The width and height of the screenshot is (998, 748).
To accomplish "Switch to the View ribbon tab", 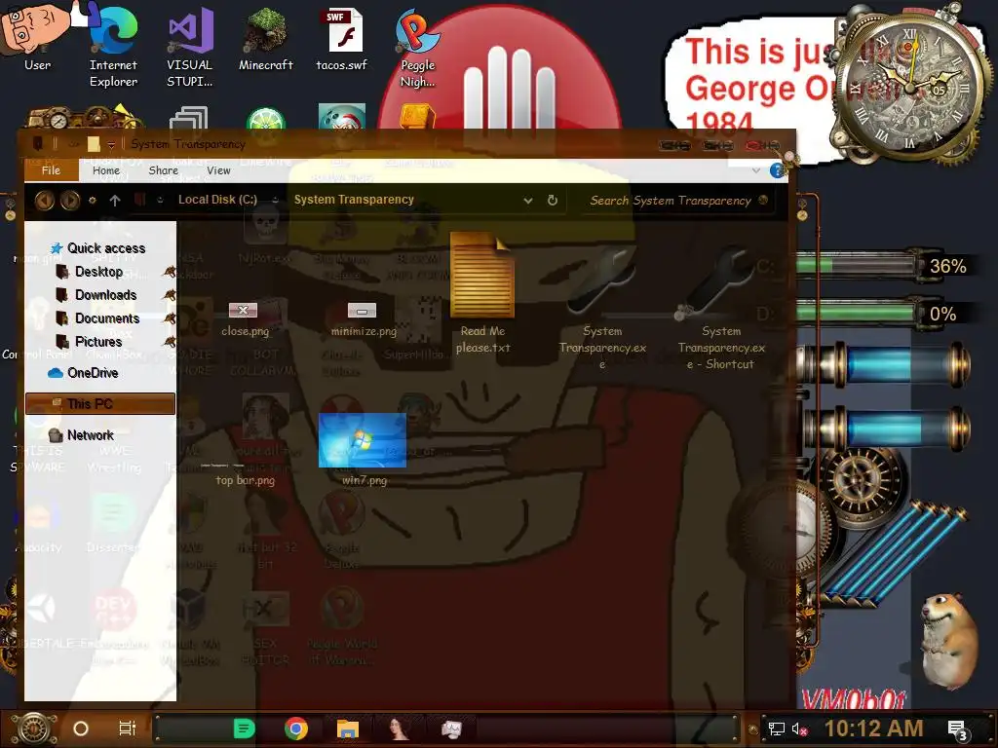I will coord(218,170).
